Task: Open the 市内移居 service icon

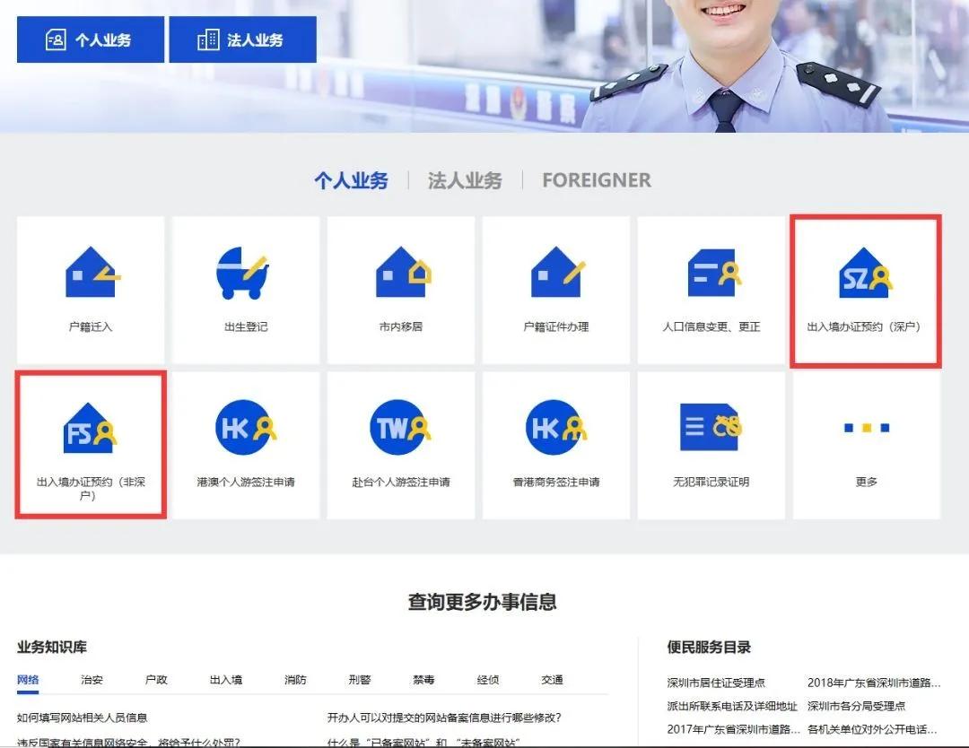Action: [400, 274]
